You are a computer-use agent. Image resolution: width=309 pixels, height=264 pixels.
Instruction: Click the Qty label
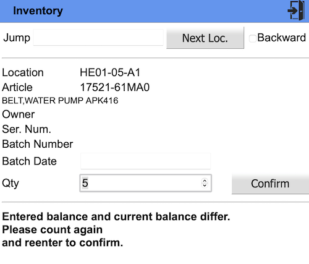pos(11,184)
